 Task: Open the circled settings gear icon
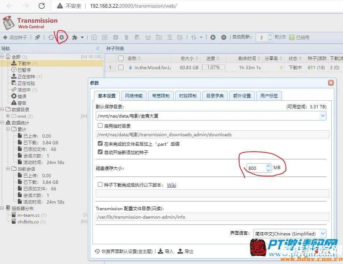tap(61, 37)
